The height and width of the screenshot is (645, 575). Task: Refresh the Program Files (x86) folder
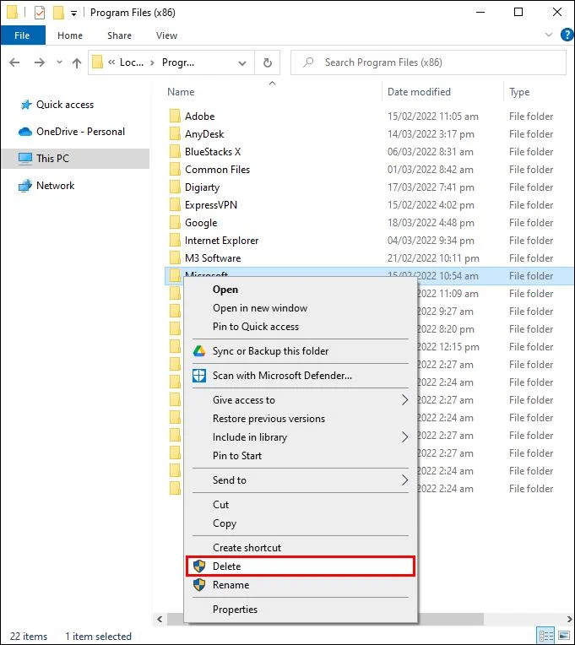coord(268,62)
